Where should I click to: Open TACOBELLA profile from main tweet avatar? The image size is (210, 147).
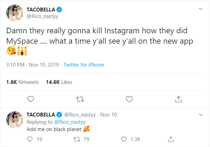(x=15, y=13)
